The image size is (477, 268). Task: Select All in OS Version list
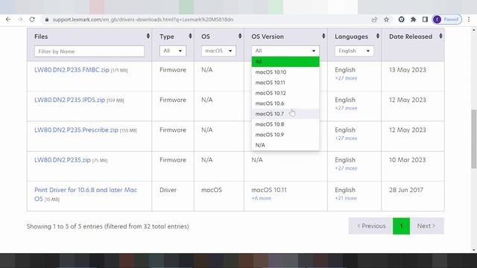[x=285, y=62]
